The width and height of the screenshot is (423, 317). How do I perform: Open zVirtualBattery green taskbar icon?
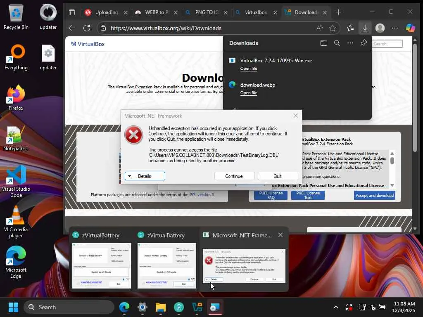point(178,307)
